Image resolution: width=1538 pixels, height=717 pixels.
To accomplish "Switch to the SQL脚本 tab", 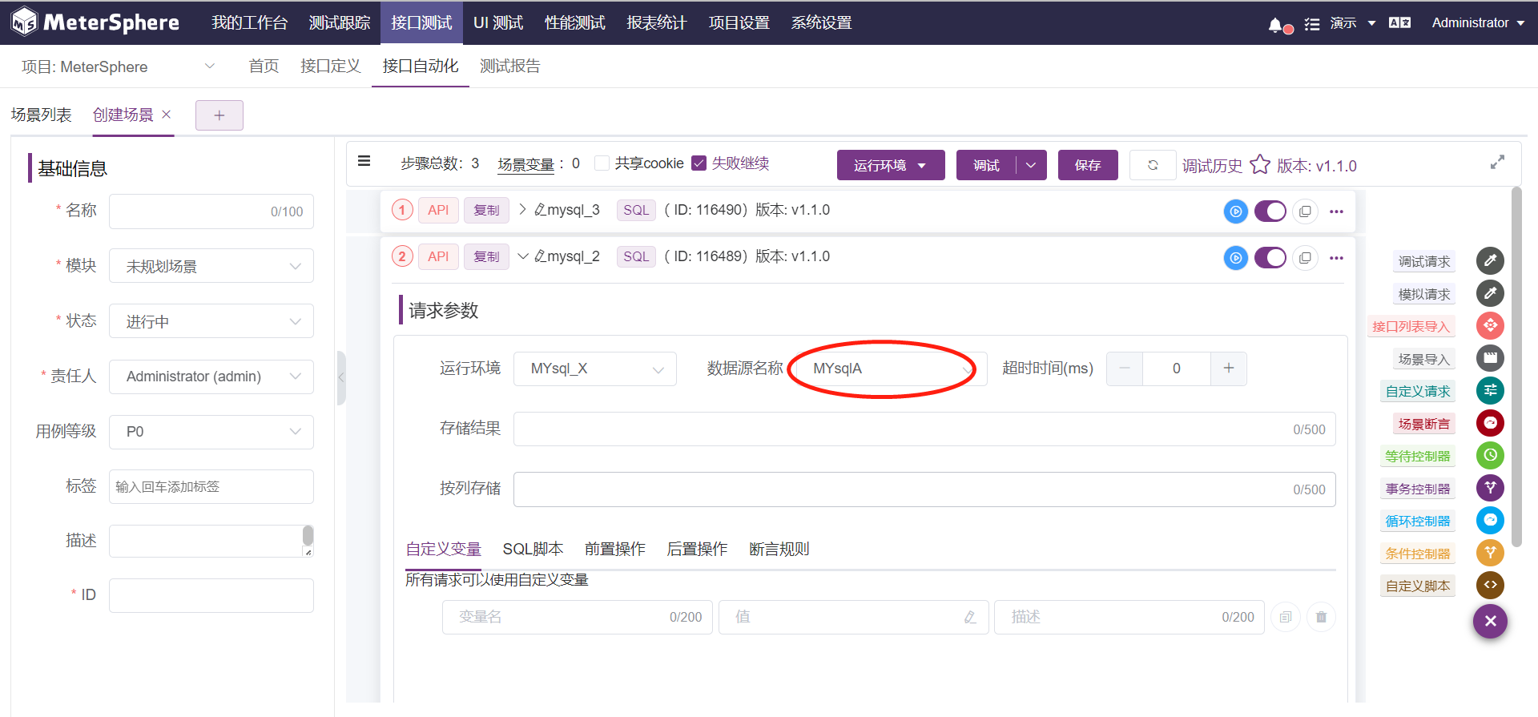I will (x=533, y=549).
